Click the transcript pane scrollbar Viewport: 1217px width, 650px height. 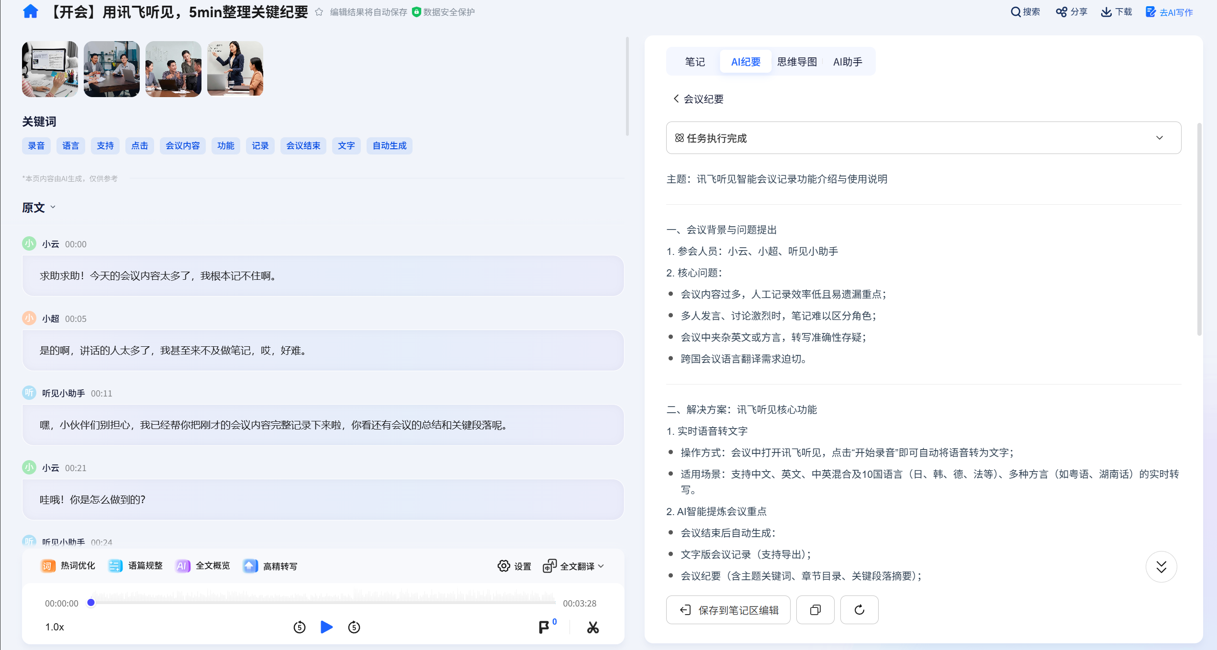[627, 86]
